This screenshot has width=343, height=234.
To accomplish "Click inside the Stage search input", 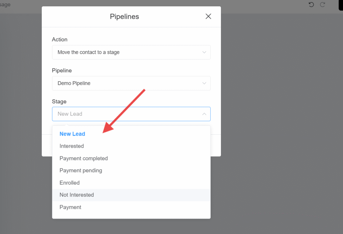I will click(x=127, y=114).
